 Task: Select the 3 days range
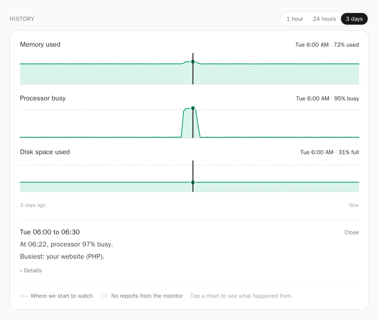click(x=354, y=19)
